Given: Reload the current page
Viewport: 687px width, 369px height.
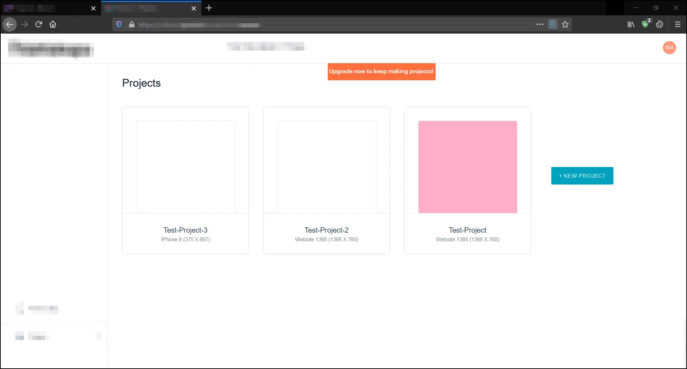Looking at the screenshot, I should [x=39, y=24].
